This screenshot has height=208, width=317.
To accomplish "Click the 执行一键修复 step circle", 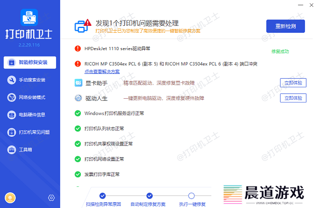I will tap(191, 196).
